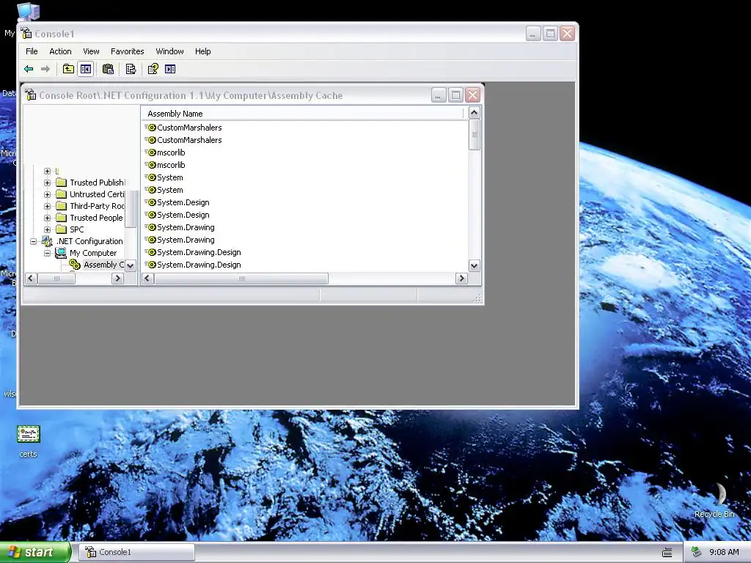
Task: Maximize the Assembly Cache child window
Action: (455, 95)
